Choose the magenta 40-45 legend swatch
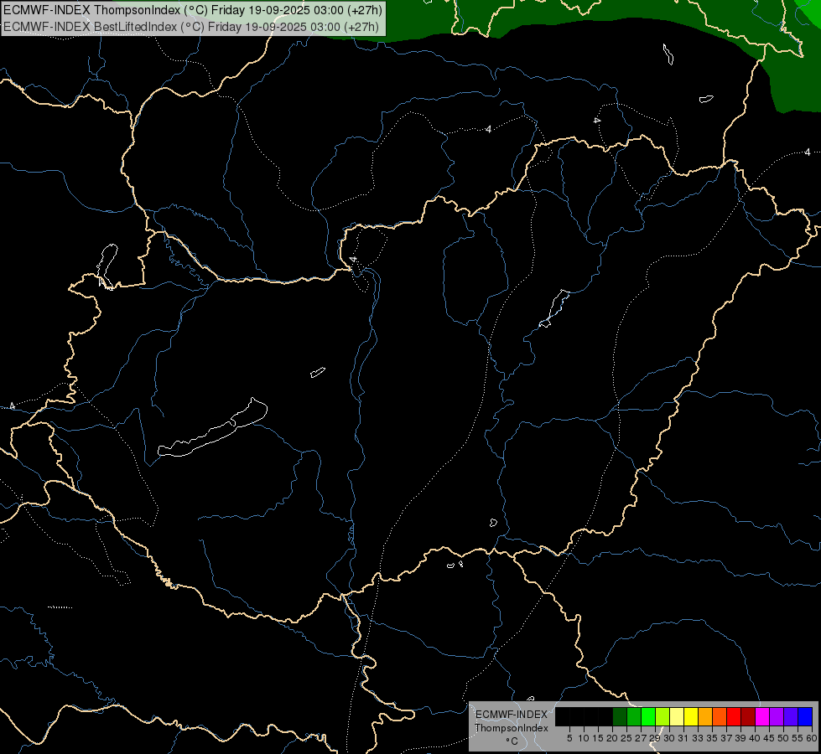The height and width of the screenshot is (754, 821). tap(762, 716)
